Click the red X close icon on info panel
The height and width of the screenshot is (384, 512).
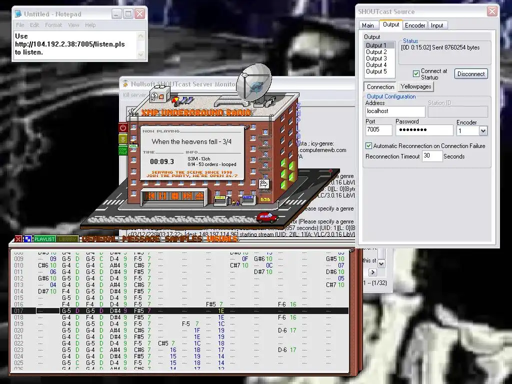[x=18, y=239]
